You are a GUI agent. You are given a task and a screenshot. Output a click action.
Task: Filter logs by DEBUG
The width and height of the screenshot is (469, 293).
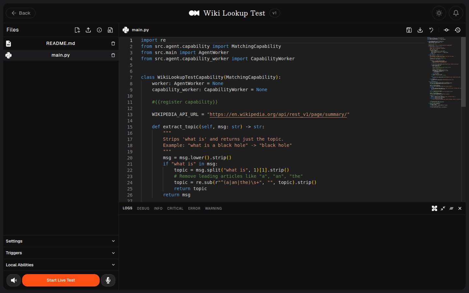coord(143,208)
